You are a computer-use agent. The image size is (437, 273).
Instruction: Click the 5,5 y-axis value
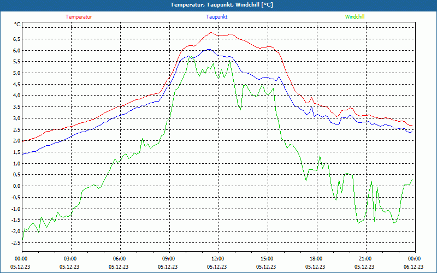pos(17,62)
